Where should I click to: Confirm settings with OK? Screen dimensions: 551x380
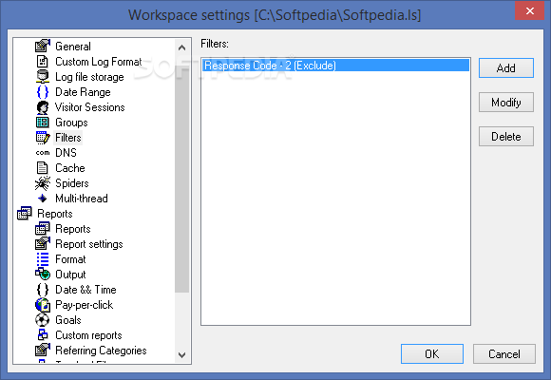click(432, 353)
